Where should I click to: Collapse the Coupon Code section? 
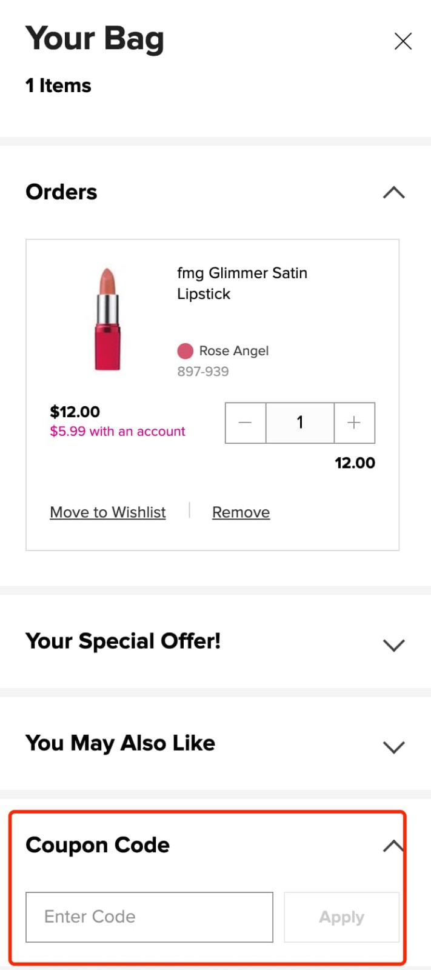click(x=393, y=845)
